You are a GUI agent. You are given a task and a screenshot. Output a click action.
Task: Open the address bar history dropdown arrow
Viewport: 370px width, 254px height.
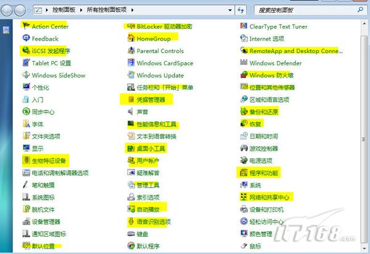tap(230, 10)
